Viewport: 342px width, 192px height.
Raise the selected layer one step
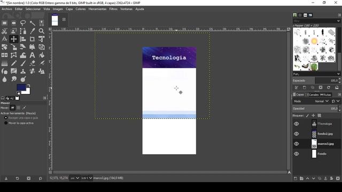pyautogui.click(x=308, y=178)
